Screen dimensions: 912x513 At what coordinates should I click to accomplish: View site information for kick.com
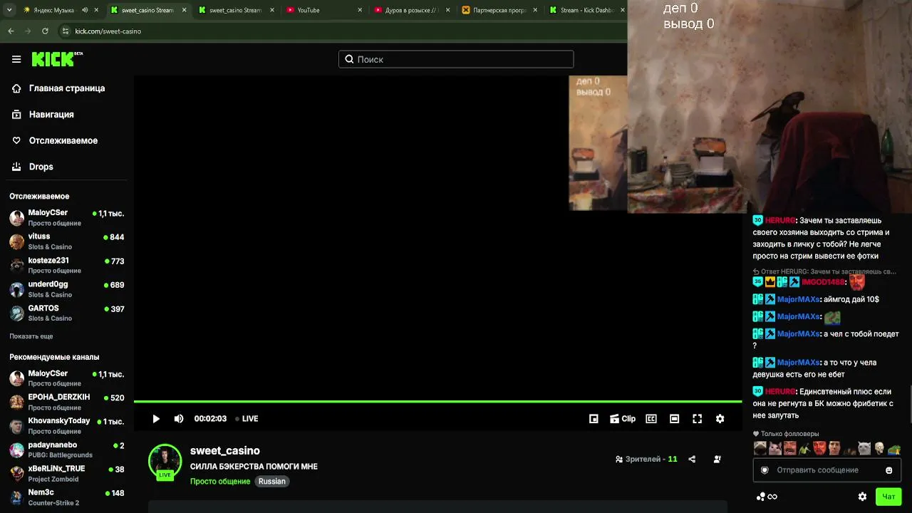[66, 31]
